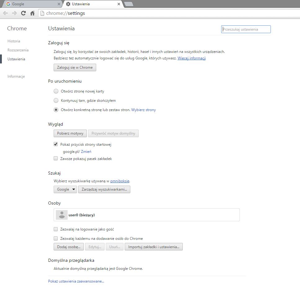
Task: Click the browser back arrow
Action: [5, 13]
